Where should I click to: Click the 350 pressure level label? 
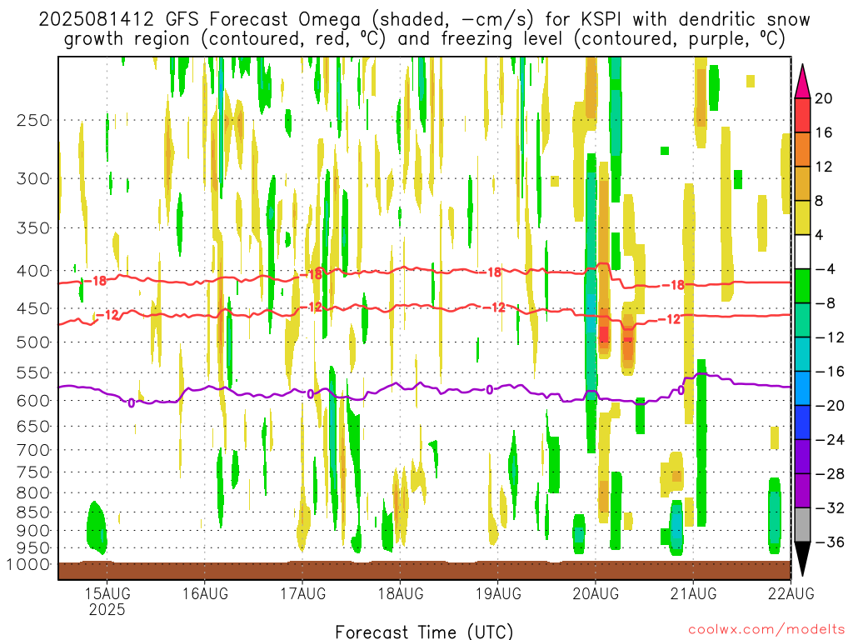pos(33,228)
